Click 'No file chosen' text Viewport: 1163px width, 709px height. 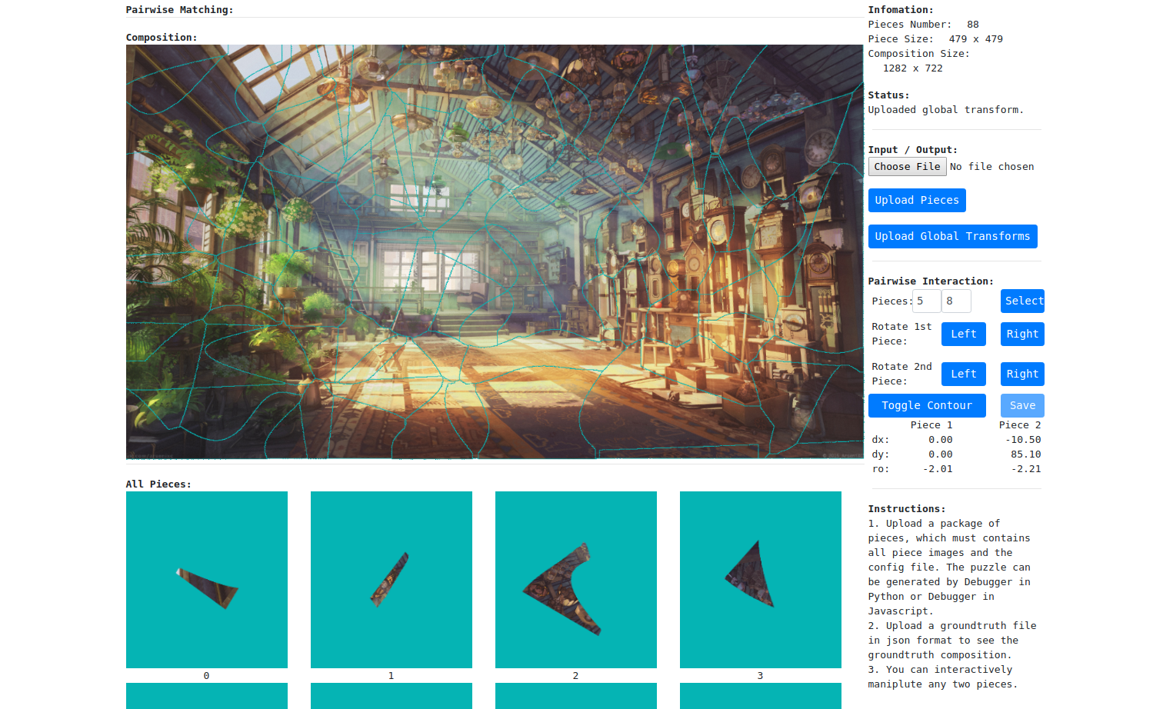(991, 167)
